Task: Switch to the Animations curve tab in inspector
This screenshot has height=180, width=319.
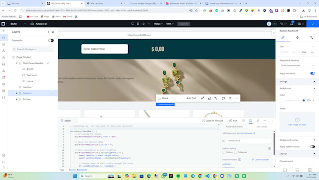Action: click(x=311, y=38)
